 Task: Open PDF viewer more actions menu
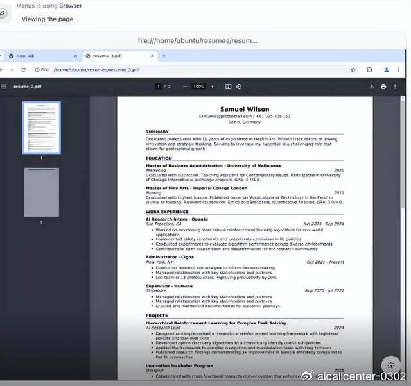point(395,87)
